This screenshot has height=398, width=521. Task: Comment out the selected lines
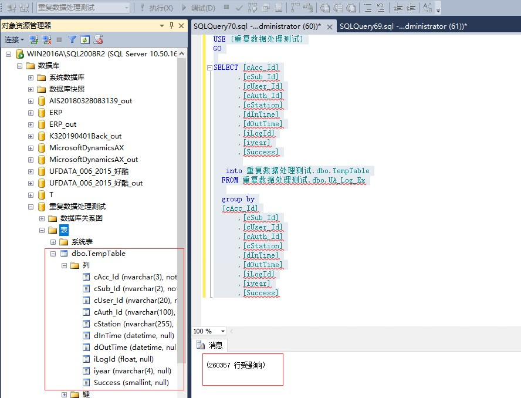pyautogui.click(x=367, y=7)
